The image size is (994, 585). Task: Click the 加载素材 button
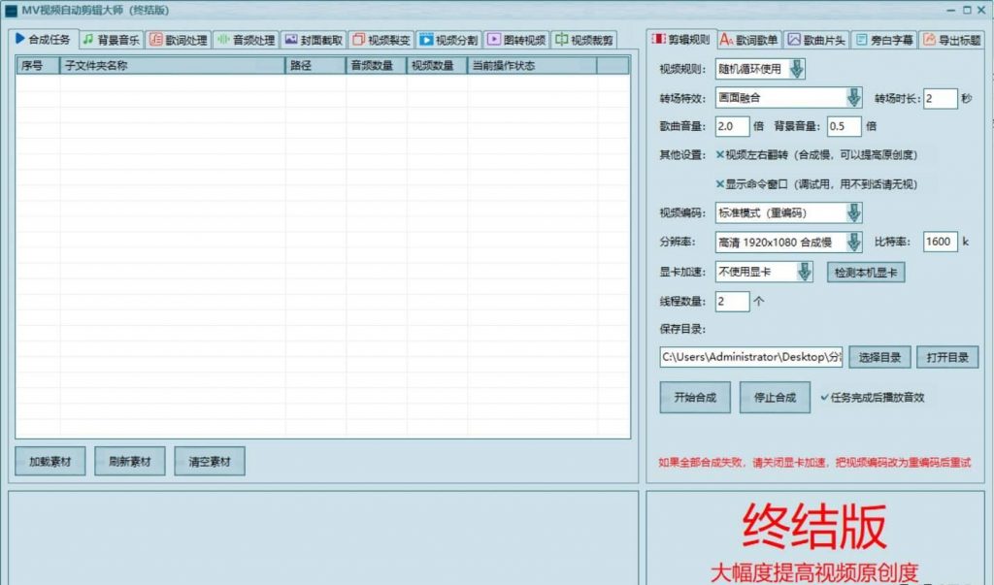(x=50, y=462)
